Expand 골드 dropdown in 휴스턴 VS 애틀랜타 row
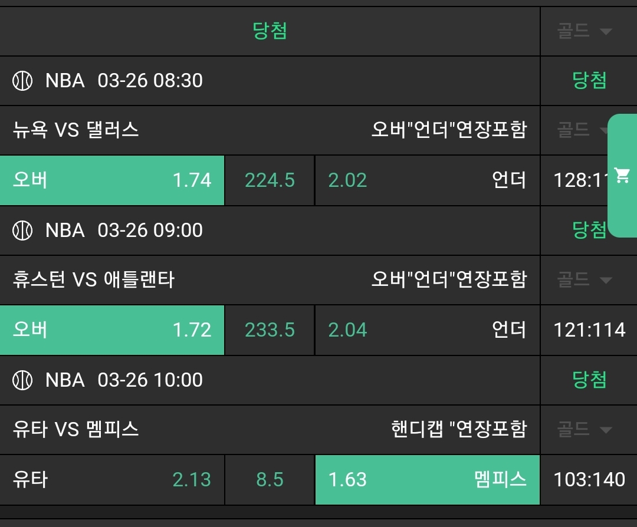The height and width of the screenshot is (527, 637). (585, 280)
